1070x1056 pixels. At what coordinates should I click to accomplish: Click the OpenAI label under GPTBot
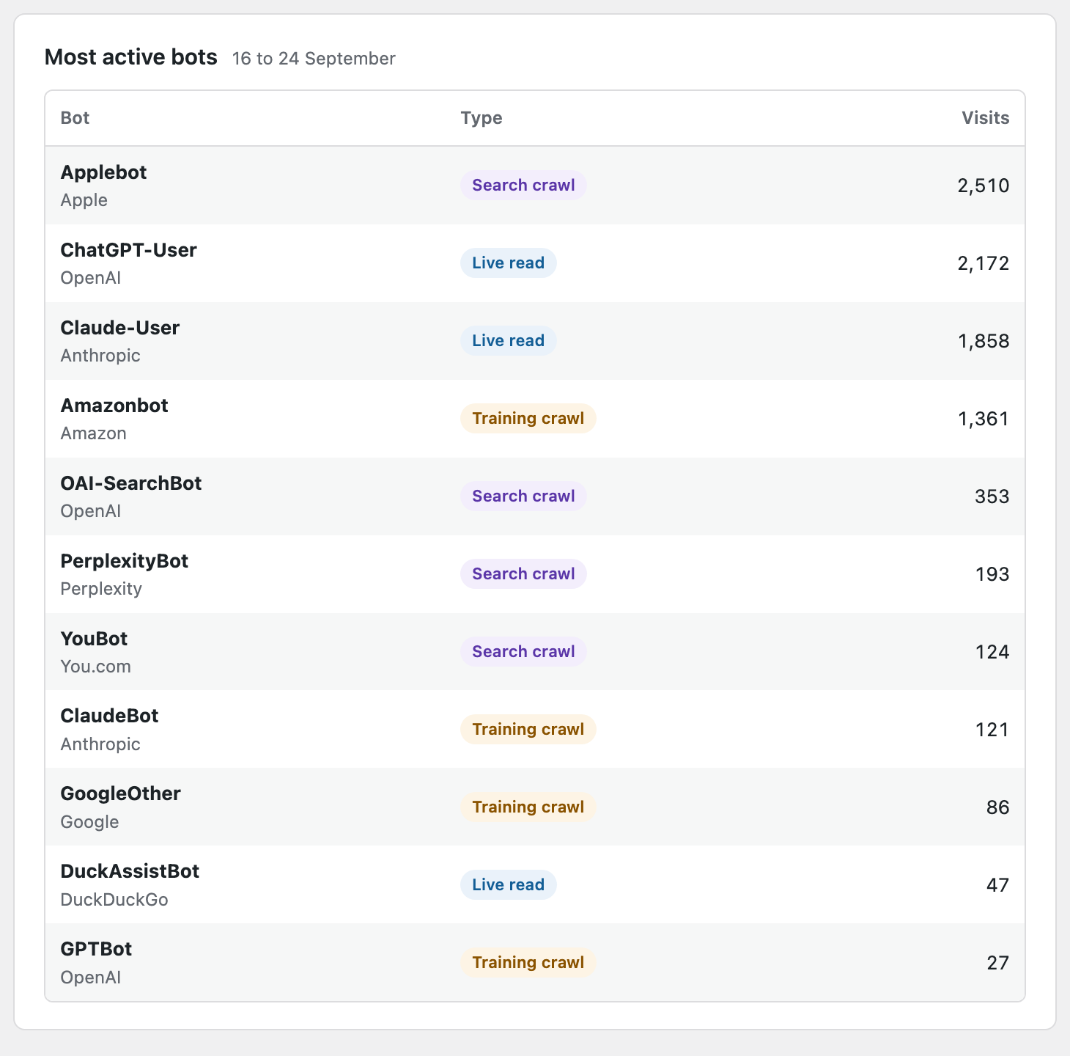(x=90, y=978)
